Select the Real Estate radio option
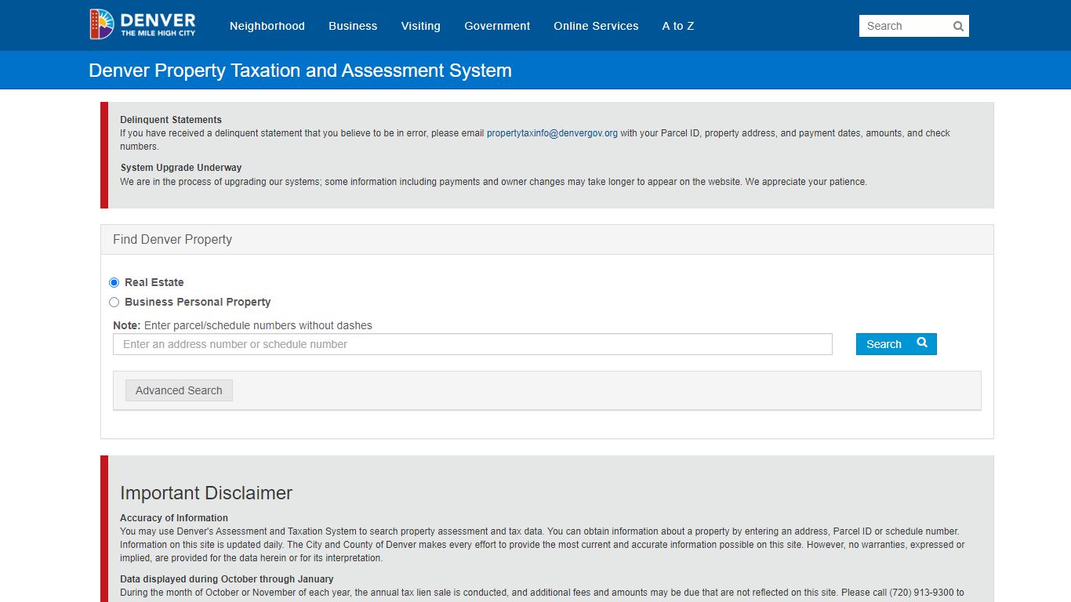 pos(114,282)
